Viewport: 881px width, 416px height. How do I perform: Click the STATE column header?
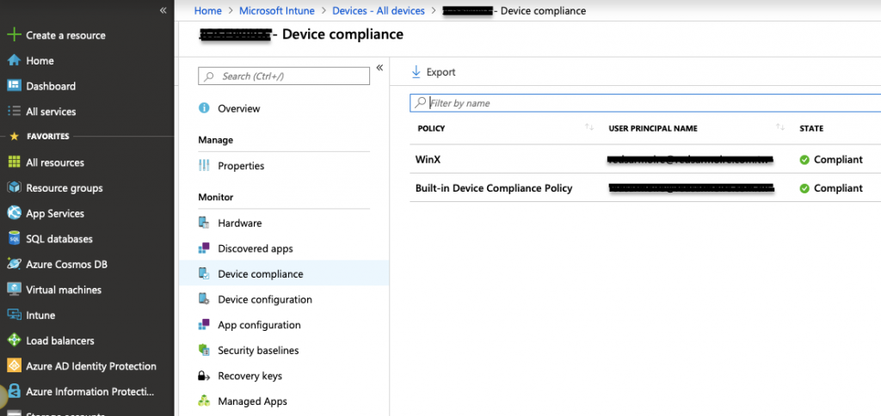coord(811,128)
